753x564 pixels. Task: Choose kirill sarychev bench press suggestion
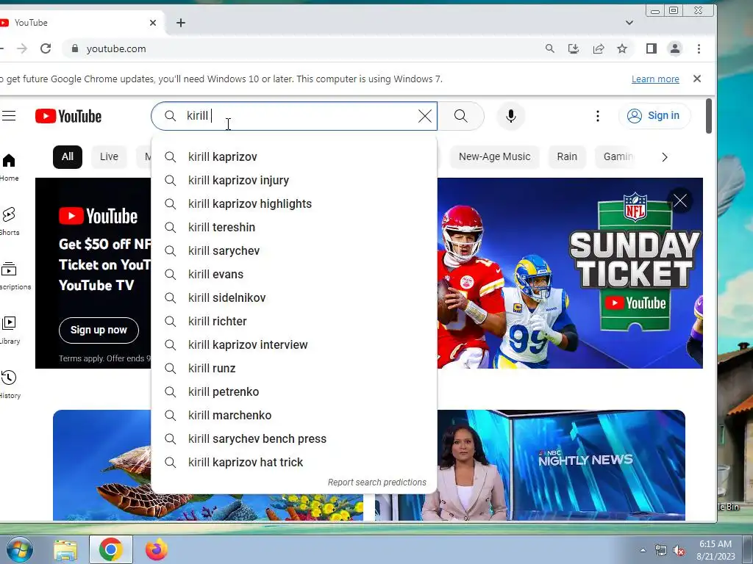coord(294,439)
